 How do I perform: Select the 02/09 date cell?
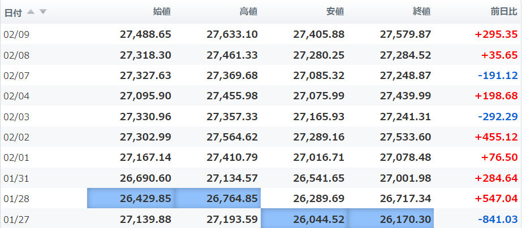pos(16,34)
